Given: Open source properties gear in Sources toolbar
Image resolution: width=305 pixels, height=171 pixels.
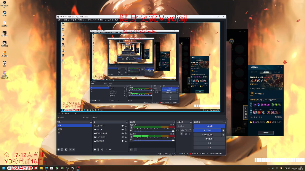Looking at the screenshot, I should point(102,149).
